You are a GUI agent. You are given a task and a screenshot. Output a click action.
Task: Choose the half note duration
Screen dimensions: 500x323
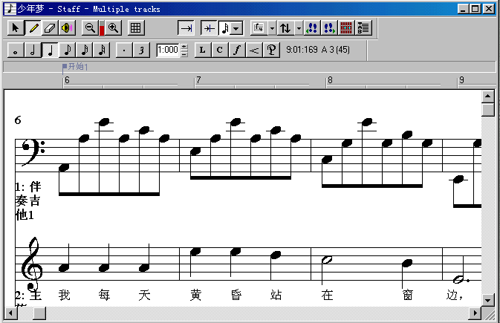tap(33, 50)
